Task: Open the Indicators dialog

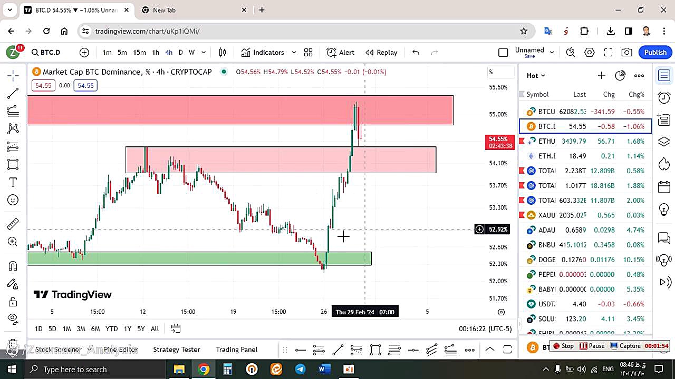Action: coord(263,52)
